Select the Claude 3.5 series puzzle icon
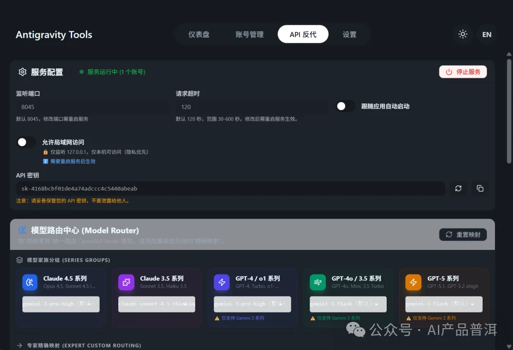The image size is (513, 350). pos(126,282)
